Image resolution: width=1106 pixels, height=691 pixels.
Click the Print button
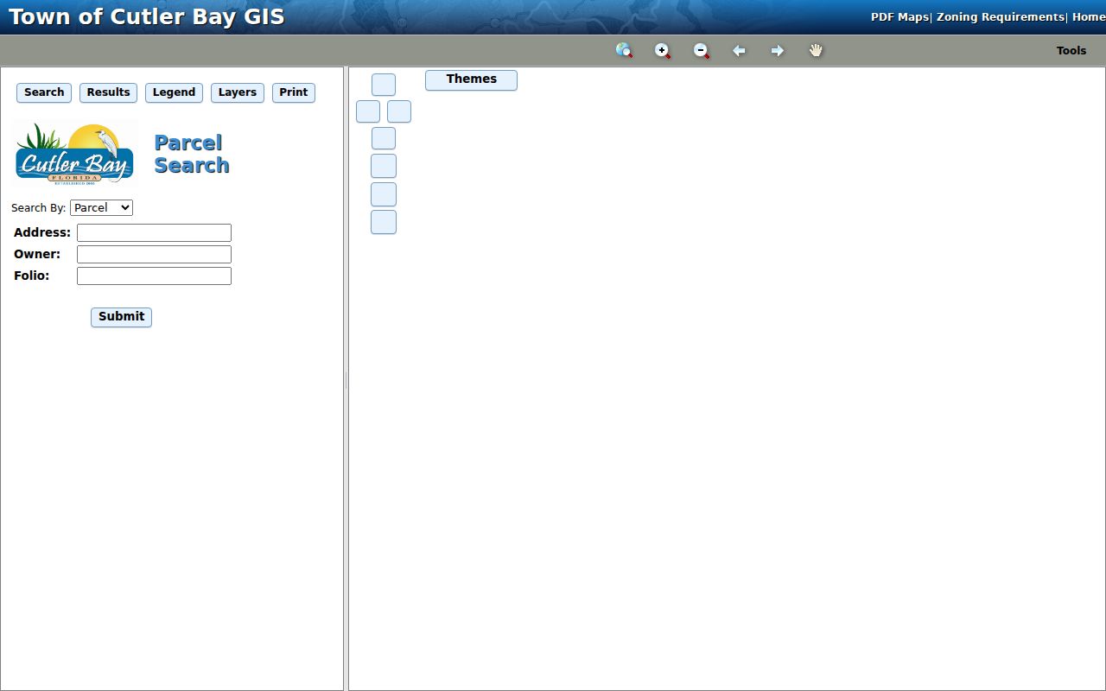(x=294, y=92)
